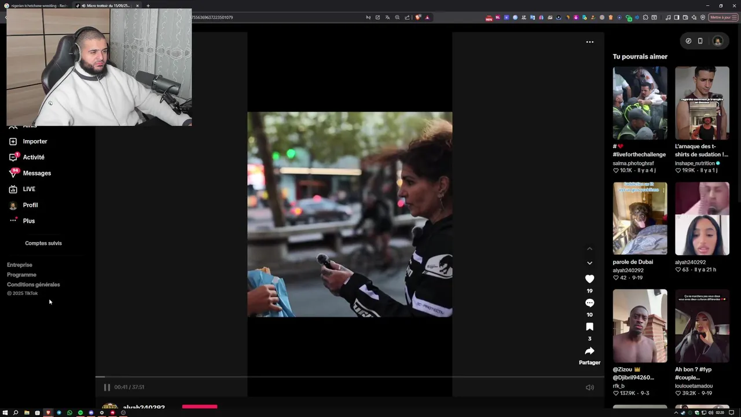Open Activité in the sidebar
The height and width of the screenshot is (417, 741).
(x=34, y=158)
